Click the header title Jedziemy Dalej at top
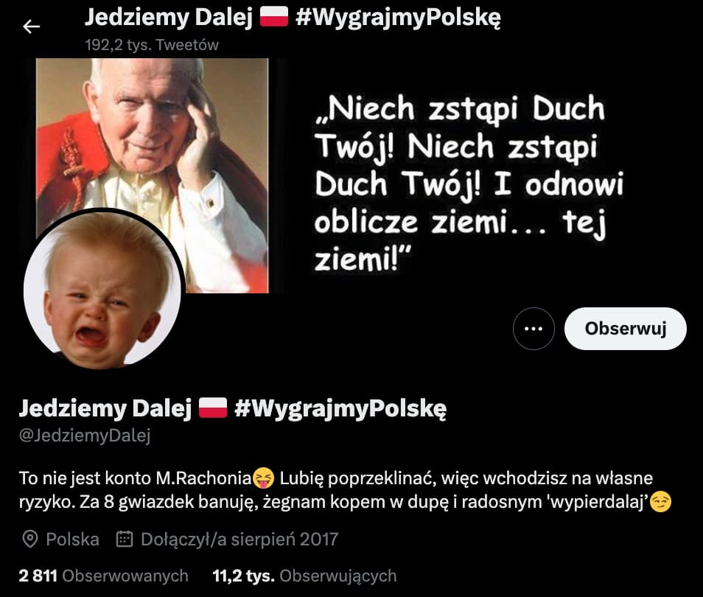This screenshot has height=597, width=703. click(169, 18)
